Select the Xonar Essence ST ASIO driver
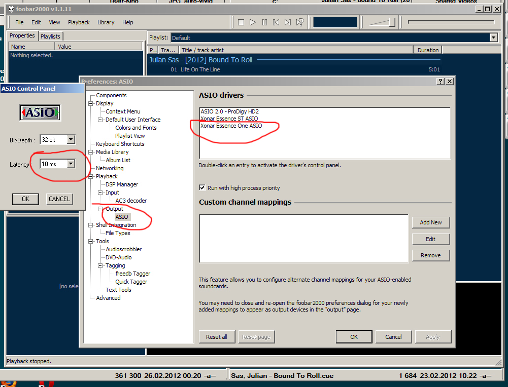Screen dimensions: 508x387 229,119
